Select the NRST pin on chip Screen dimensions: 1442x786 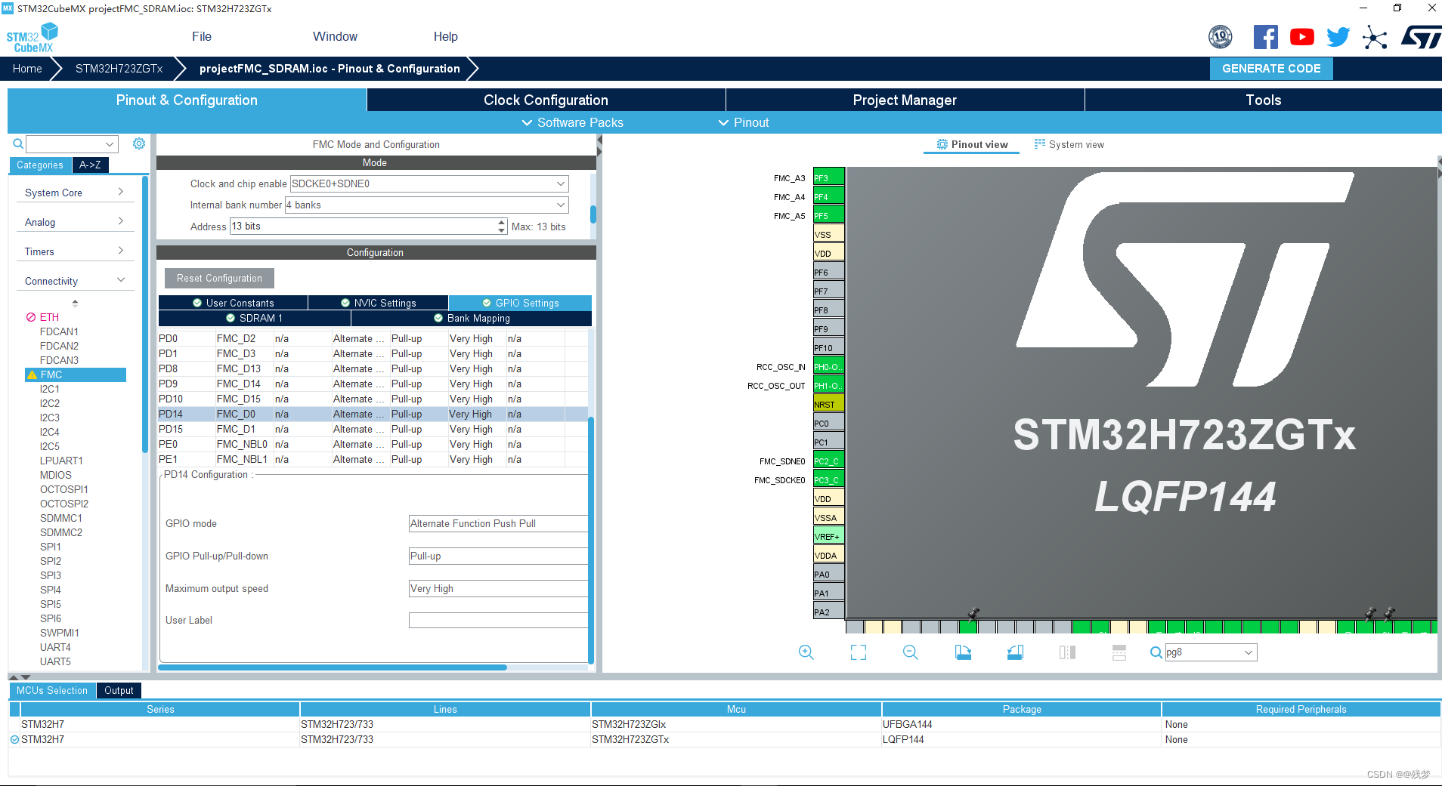click(828, 405)
